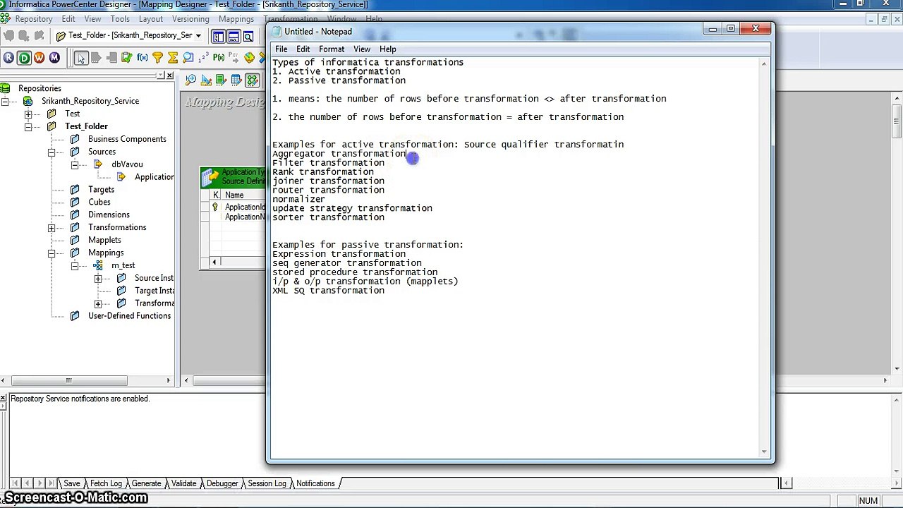Click Notepad's vertical scrollbar up arrow
The width and height of the screenshot is (903, 508).
pyautogui.click(x=764, y=64)
